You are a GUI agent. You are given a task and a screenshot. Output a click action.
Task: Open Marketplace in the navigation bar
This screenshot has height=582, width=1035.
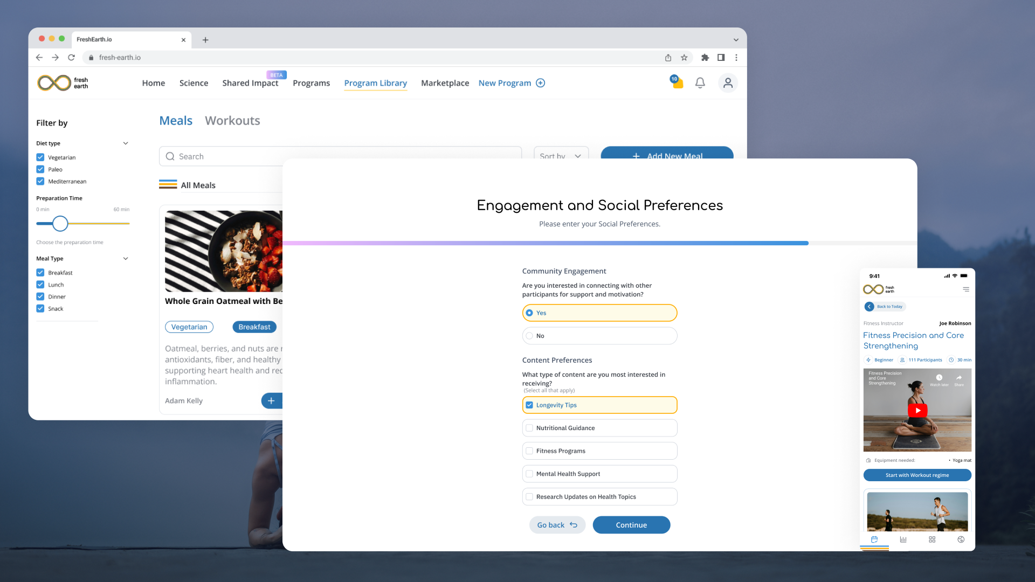[445, 83]
